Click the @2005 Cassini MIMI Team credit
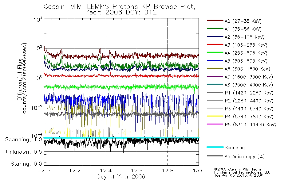Image resolution: width=292 pixels, height=184 pixels. [237, 169]
